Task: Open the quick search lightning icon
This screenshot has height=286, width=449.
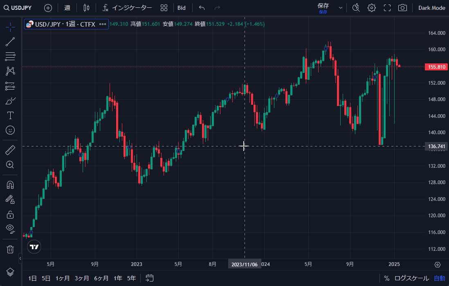Action: pyautogui.click(x=356, y=8)
